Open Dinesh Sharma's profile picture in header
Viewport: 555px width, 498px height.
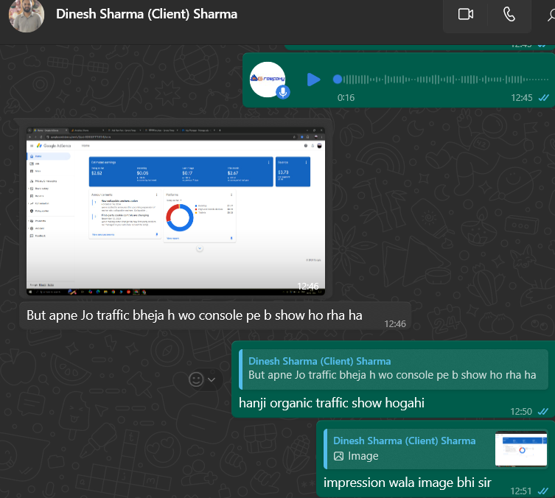26,15
